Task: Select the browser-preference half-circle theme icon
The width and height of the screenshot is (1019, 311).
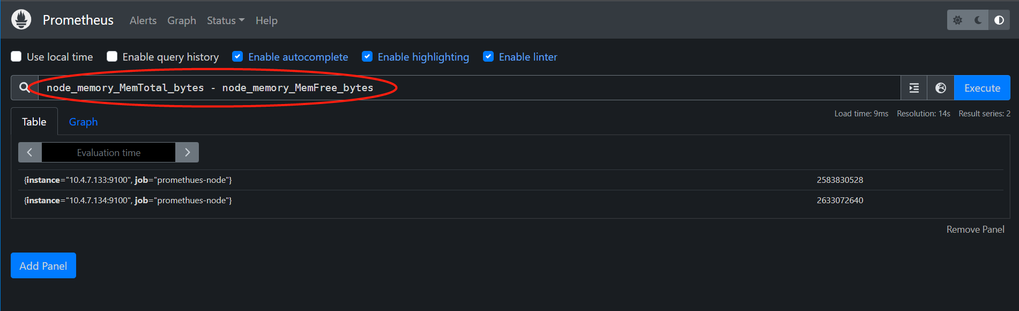Action: coord(999,20)
